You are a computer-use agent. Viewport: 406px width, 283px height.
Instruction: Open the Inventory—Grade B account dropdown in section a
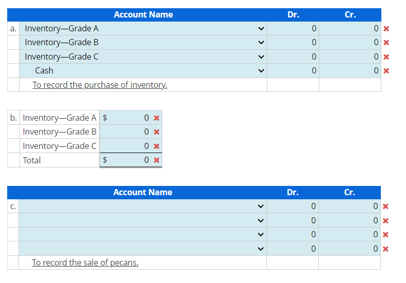(143, 43)
